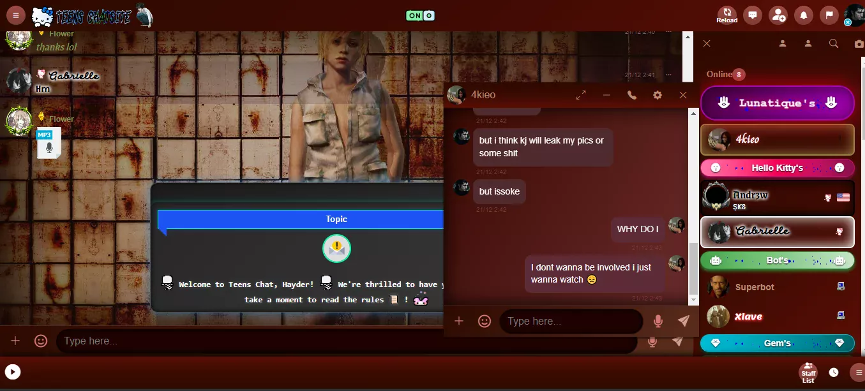The height and width of the screenshot is (391, 865).
Task: Click the camera icon in user panel
Action: pyautogui.click(x=859, y=43)
